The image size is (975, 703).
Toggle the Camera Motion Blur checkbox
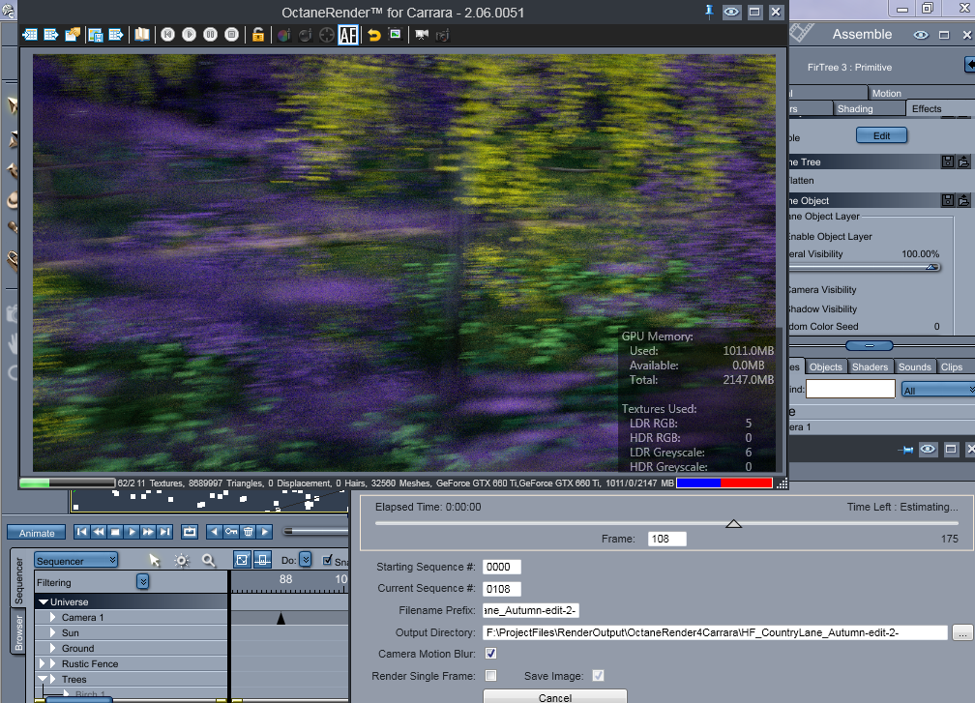(490, 654)
